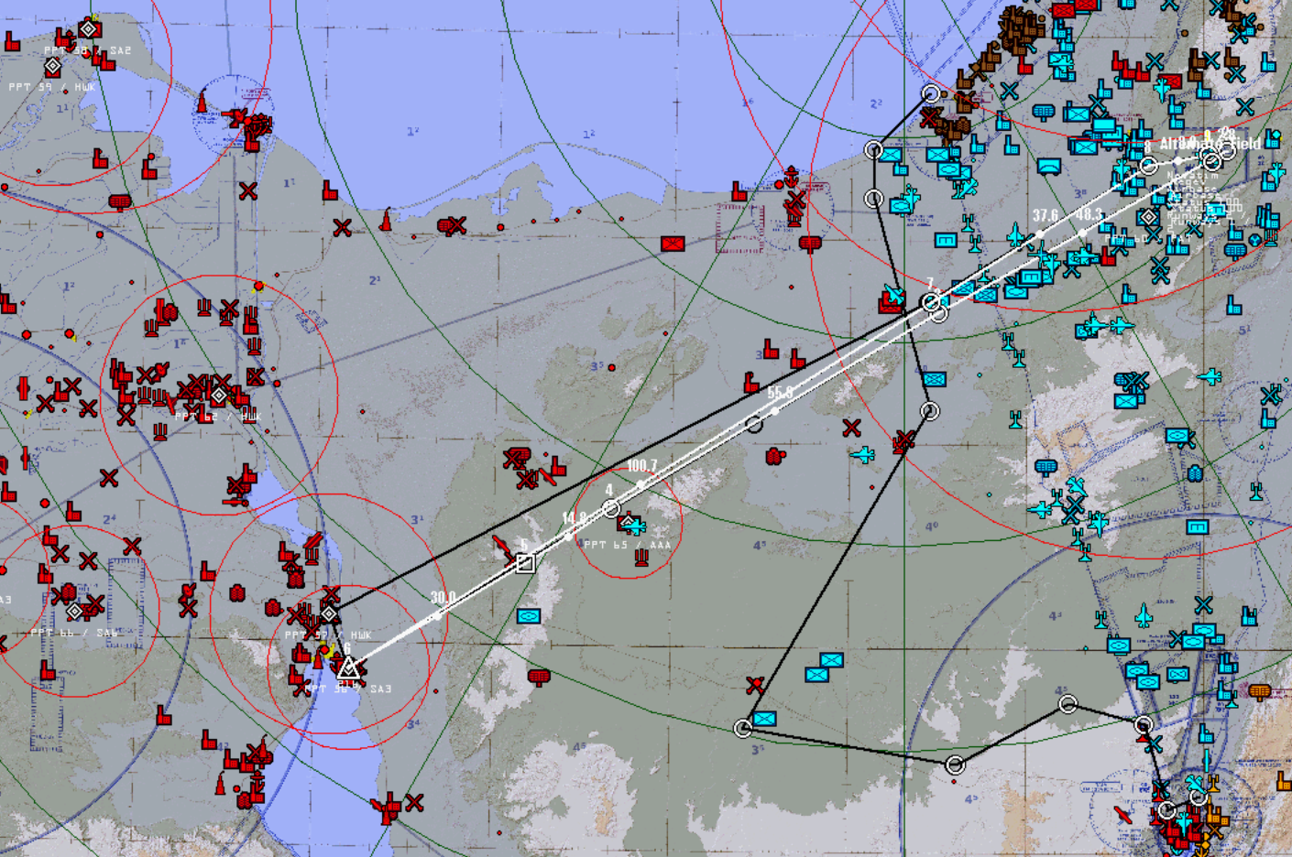The height and width of the screenshot is (857, 1292).
Task: Select the PPT 57 / HWK diamond marker
Action: pos(328,613)
